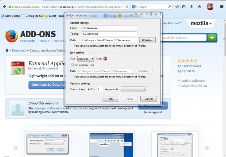The width and height of the screenshot is (226, 157).
Task: Click the green search arrow button
Action: tap(212, 38)
